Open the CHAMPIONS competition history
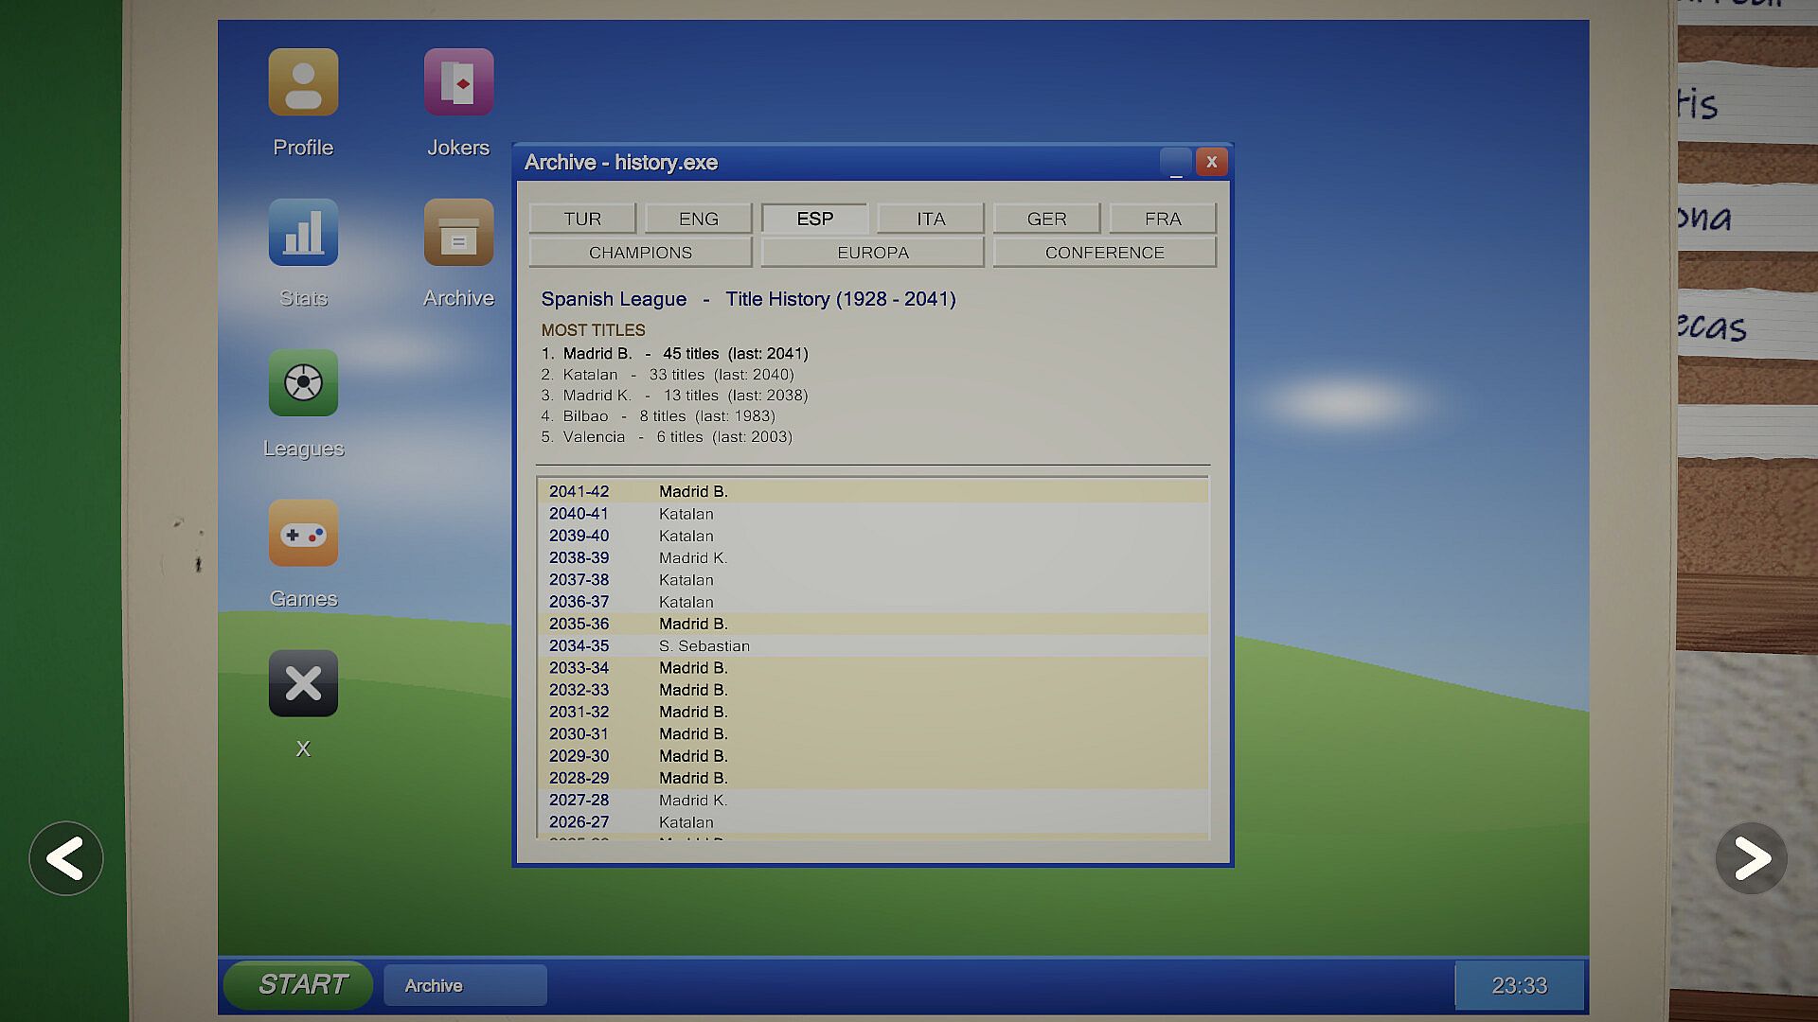1818x1022 pixels. 640,253
